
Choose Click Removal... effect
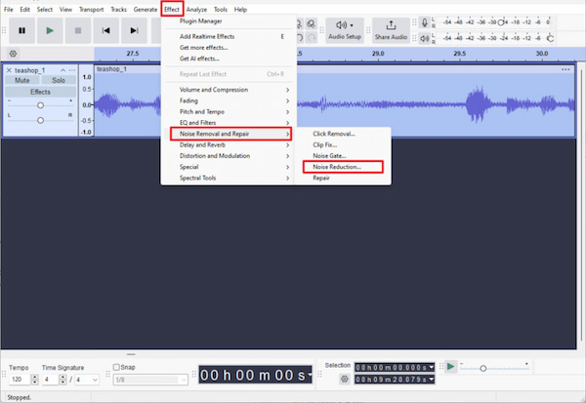tap(343, 134)
